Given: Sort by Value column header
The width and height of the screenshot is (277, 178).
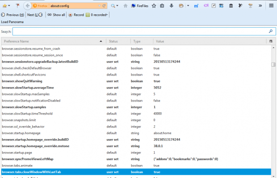Looking at the screenshot, I should (x=210, y=41).
